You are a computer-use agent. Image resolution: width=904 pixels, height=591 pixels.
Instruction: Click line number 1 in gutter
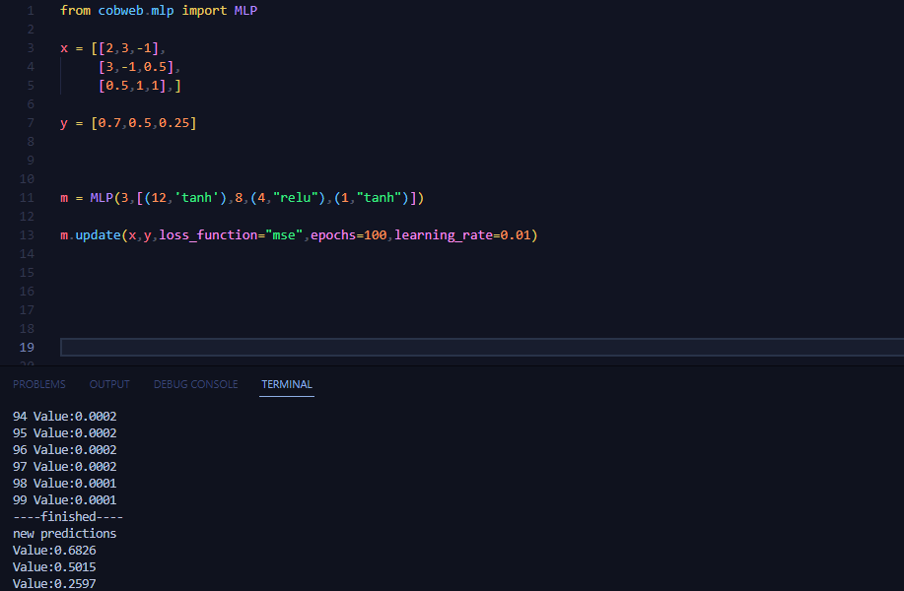pyautogui.click(x=30, y=11)
